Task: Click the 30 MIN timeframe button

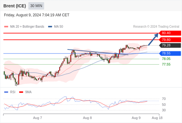Action: tap(36, 6)
